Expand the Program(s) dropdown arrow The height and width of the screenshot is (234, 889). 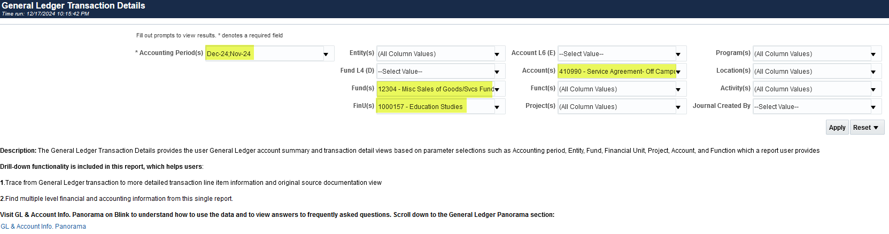click(x=873, y=54)
